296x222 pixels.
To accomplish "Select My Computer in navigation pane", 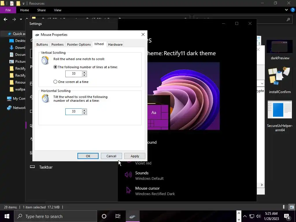I will pyautogui.click(x=16, y=99).
